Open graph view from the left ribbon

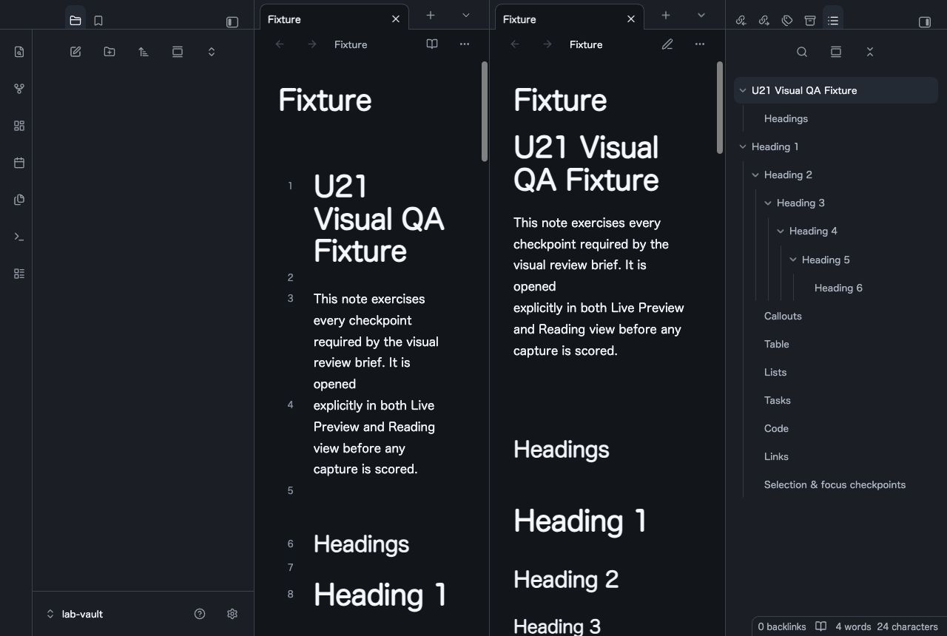tap(19, 89)
